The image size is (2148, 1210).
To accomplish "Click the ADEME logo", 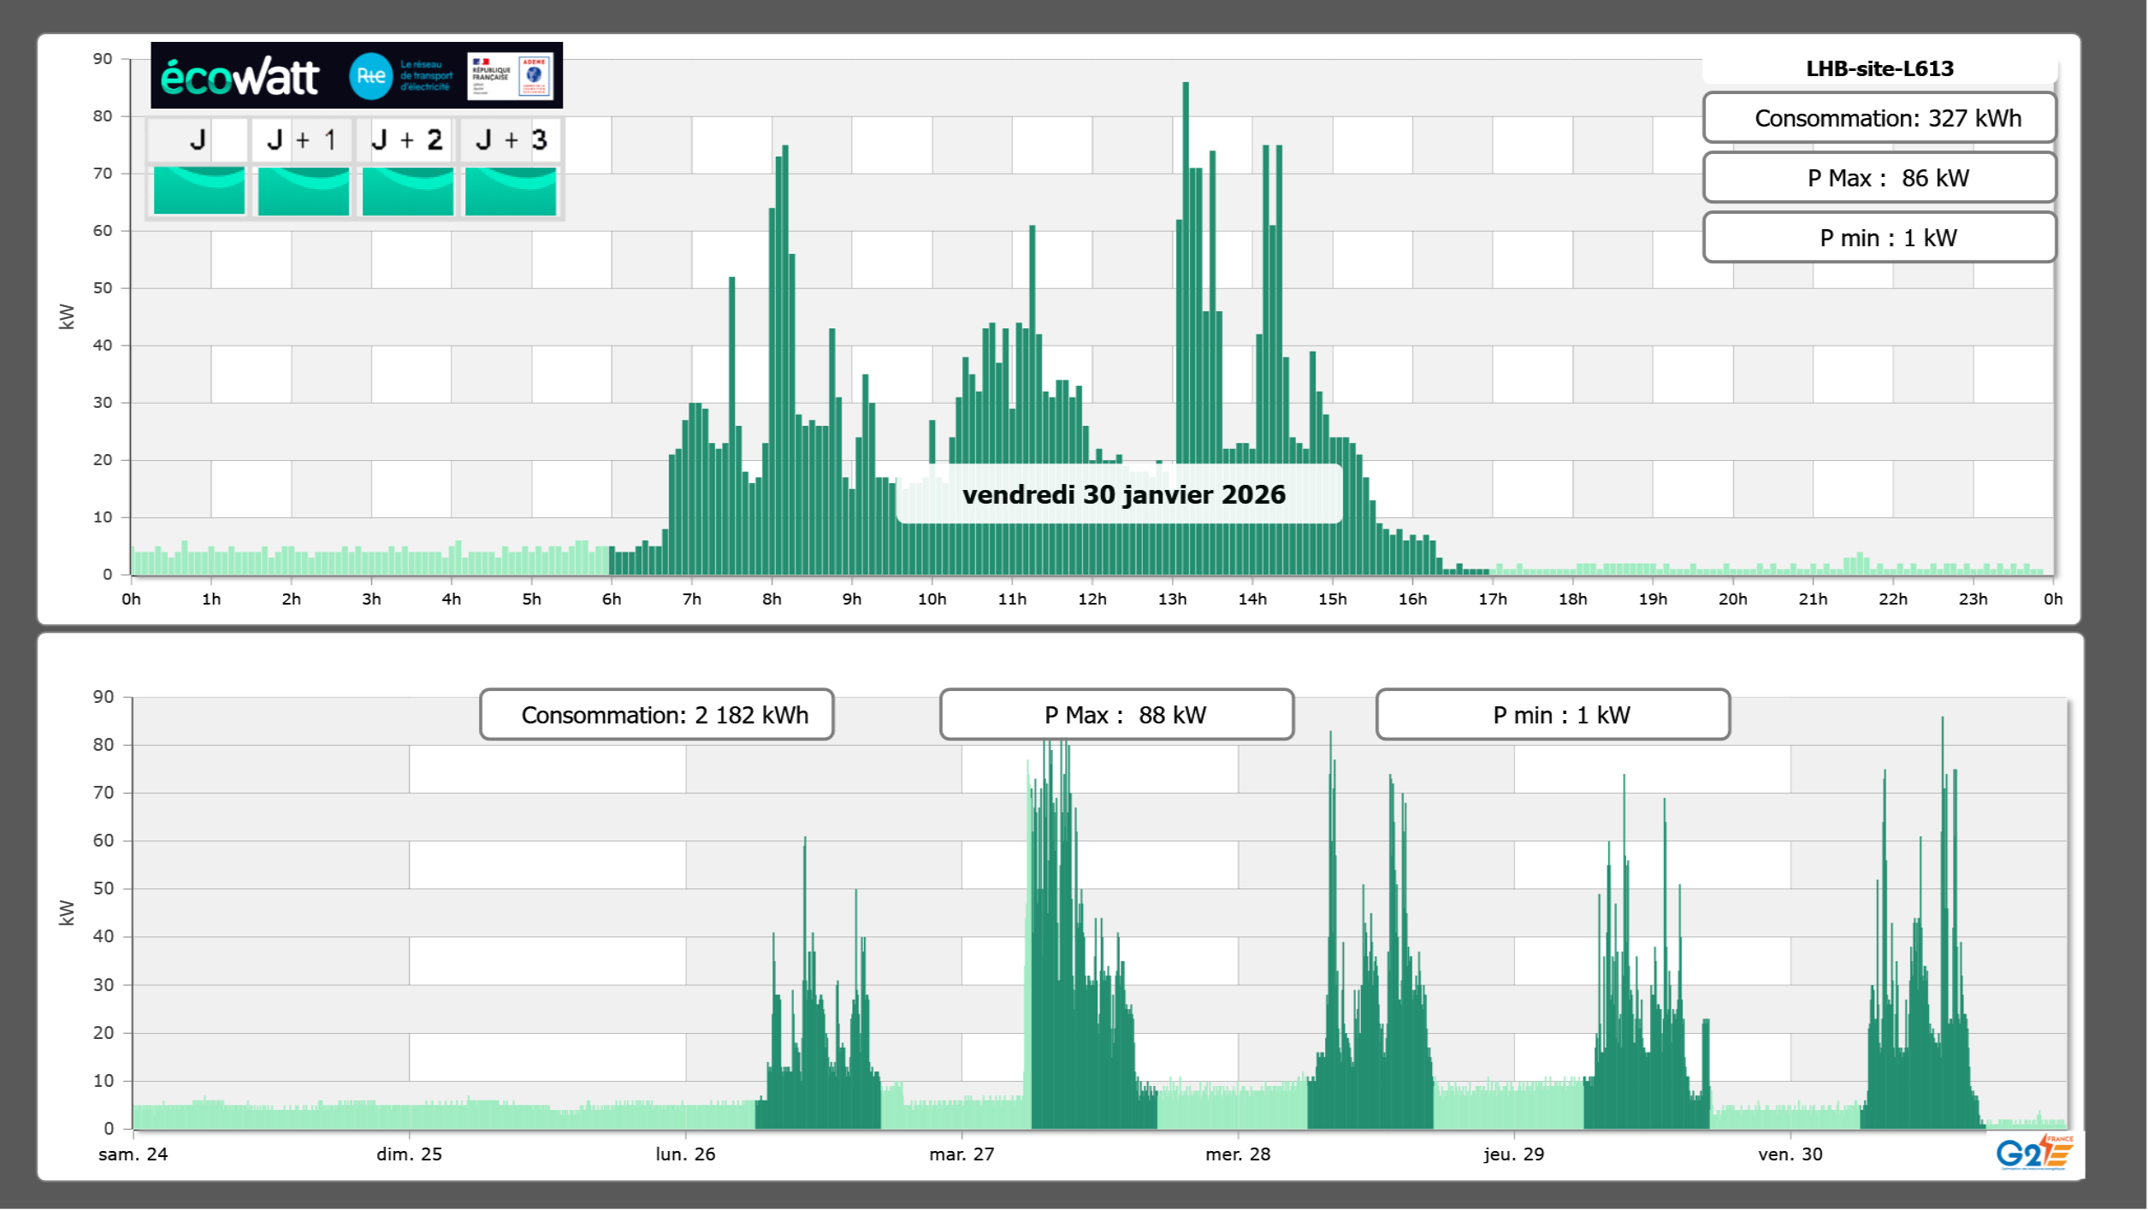I will coord(535,76).
